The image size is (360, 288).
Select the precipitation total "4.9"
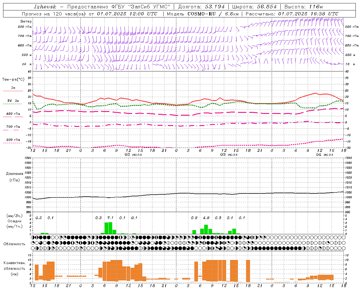pyautogui.click(x=206, y=218)
